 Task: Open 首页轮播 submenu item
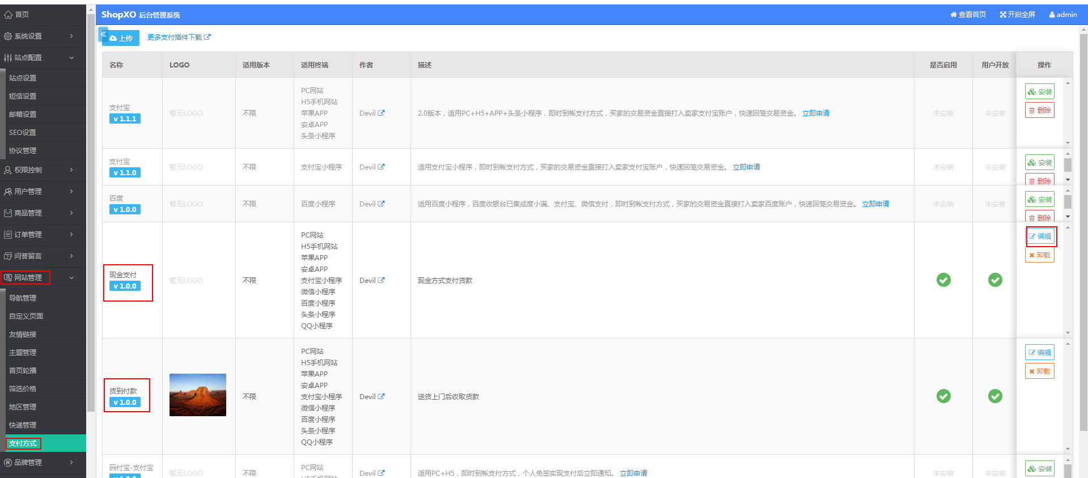[45, 371]
